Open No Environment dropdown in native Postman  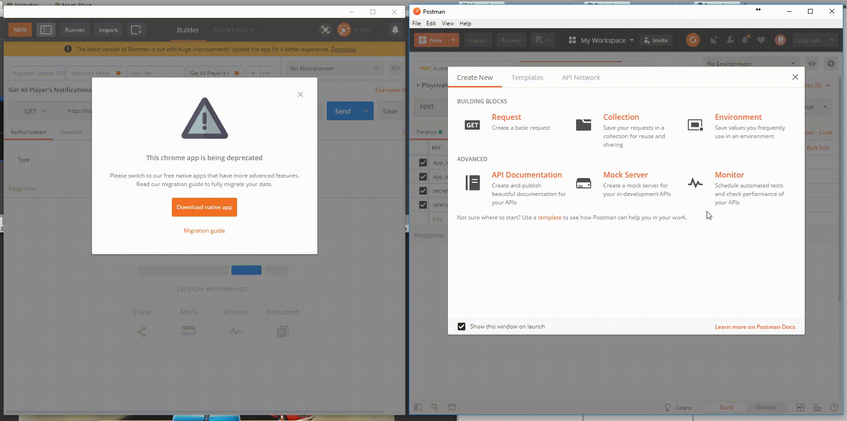click(x=751, y=63)
